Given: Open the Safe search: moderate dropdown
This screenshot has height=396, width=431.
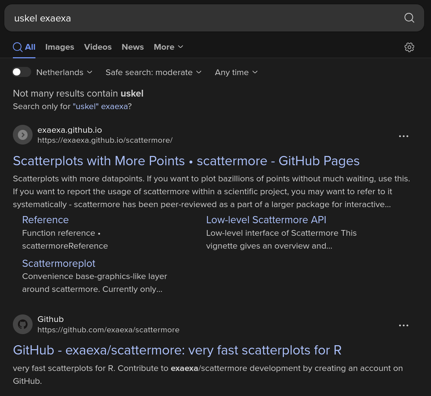Looking at the screenshot, I should pyautogui.click(x=153, y=72).
